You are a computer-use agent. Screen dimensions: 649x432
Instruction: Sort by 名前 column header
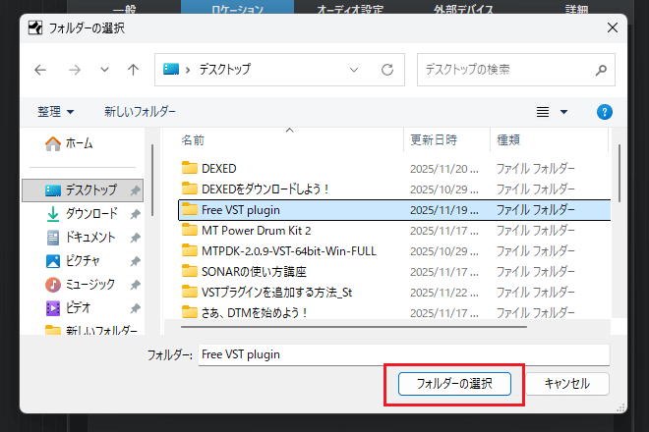point(194,140)
